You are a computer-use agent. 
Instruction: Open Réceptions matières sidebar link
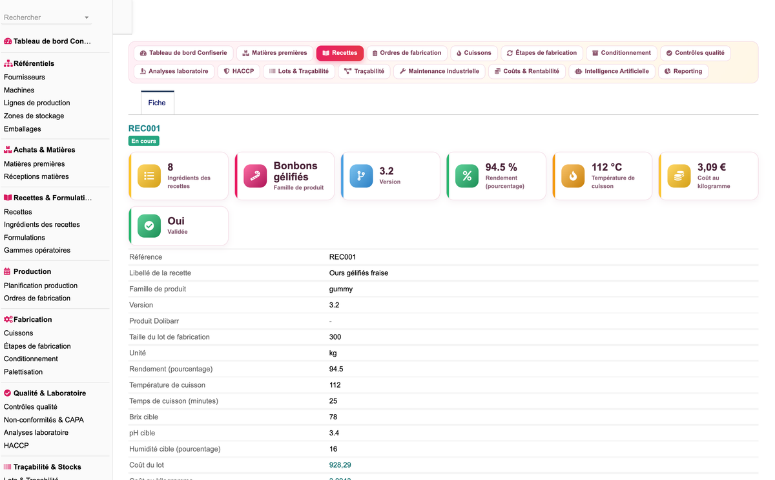[x=36, y=176]
